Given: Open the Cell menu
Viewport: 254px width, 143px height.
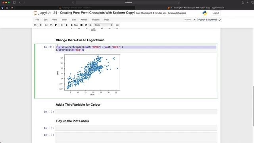Looking at the screenshot, I should coord(74,19).
